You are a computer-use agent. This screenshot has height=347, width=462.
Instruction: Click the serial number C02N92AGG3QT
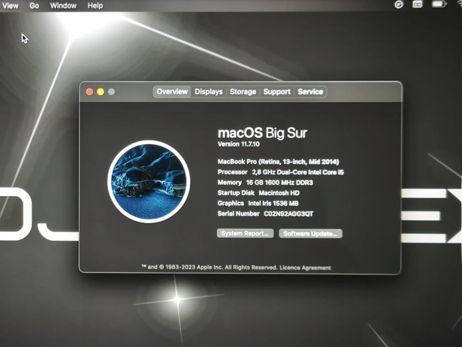(x=289, y=214)
